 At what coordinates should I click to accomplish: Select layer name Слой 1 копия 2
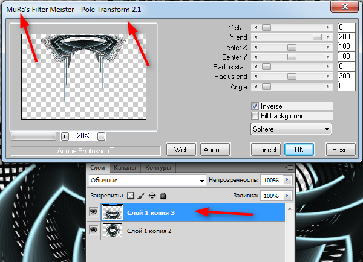[149, 231]
